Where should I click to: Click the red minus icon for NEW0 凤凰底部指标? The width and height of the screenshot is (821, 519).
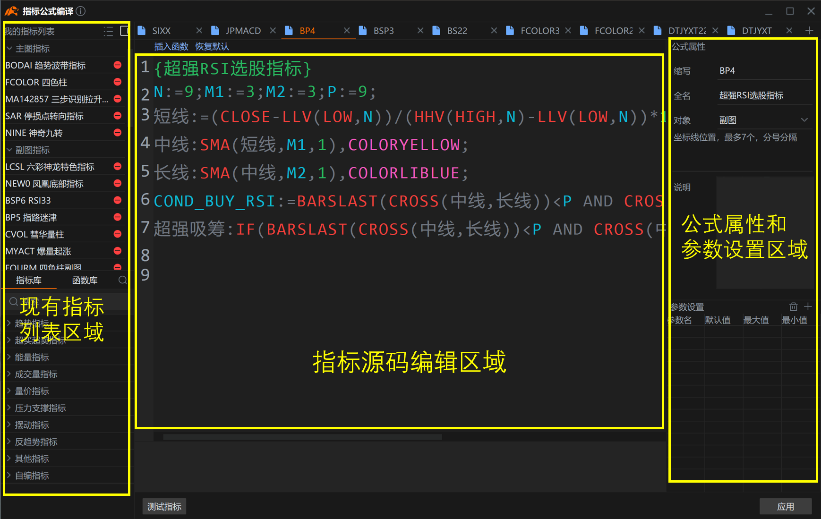118,183
